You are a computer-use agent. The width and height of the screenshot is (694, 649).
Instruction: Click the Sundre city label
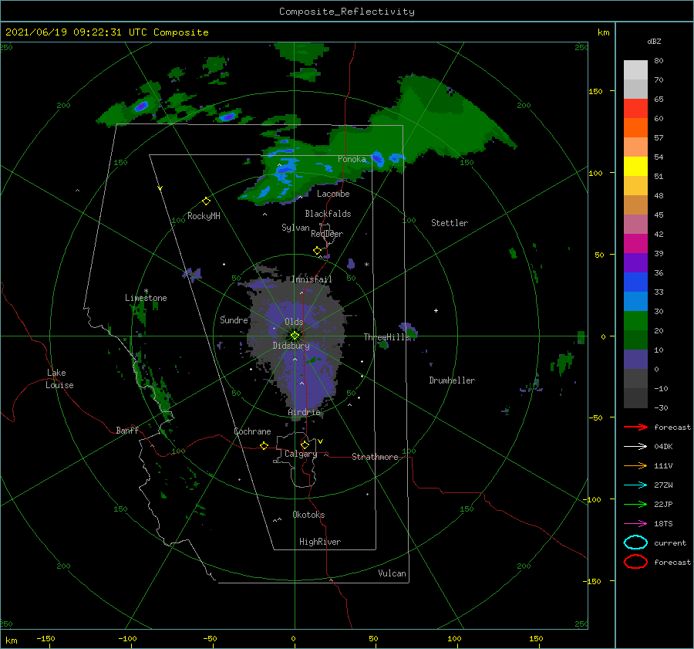coord(234,319)
